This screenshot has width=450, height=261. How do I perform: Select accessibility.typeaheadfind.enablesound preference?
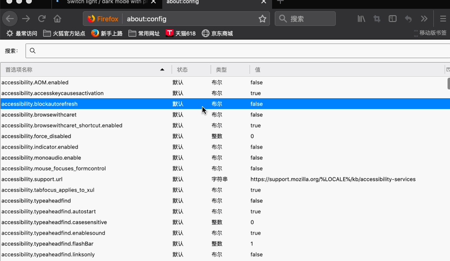click(x=224, y=233)
